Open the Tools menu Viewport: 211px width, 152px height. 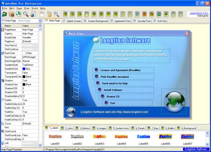pyautogui.click(x=35, y=8)
